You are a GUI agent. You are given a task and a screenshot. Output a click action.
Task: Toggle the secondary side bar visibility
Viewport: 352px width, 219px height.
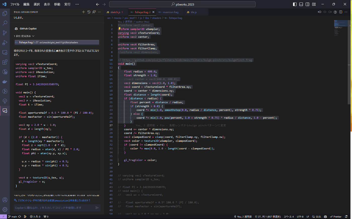307,4
